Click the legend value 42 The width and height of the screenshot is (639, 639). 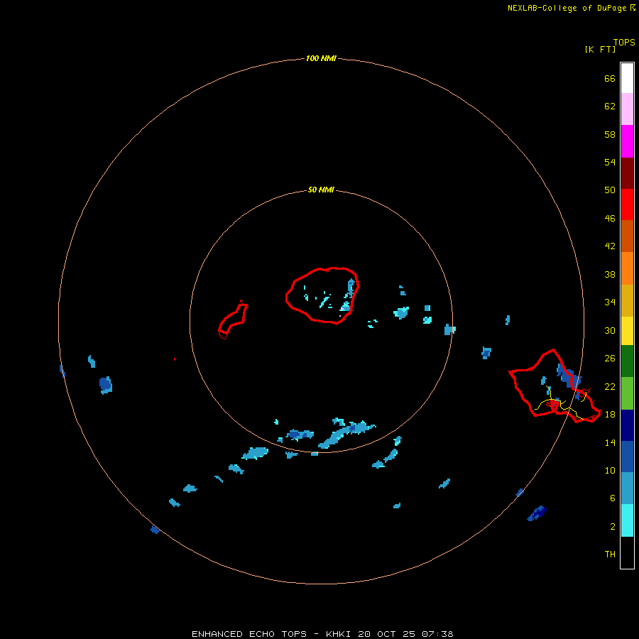pos(610,246)
